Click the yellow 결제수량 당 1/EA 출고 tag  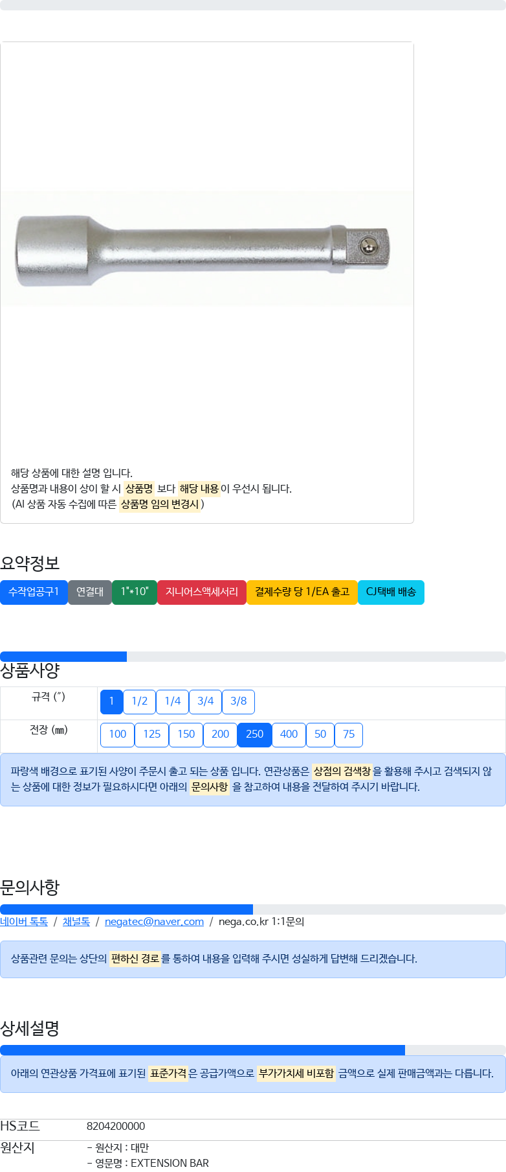click(302, 592)
